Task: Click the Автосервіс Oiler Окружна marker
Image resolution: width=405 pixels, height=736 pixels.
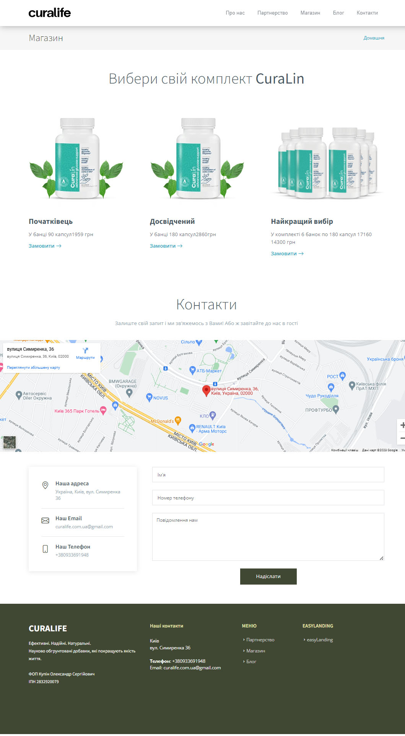Action: pos(19,395)
